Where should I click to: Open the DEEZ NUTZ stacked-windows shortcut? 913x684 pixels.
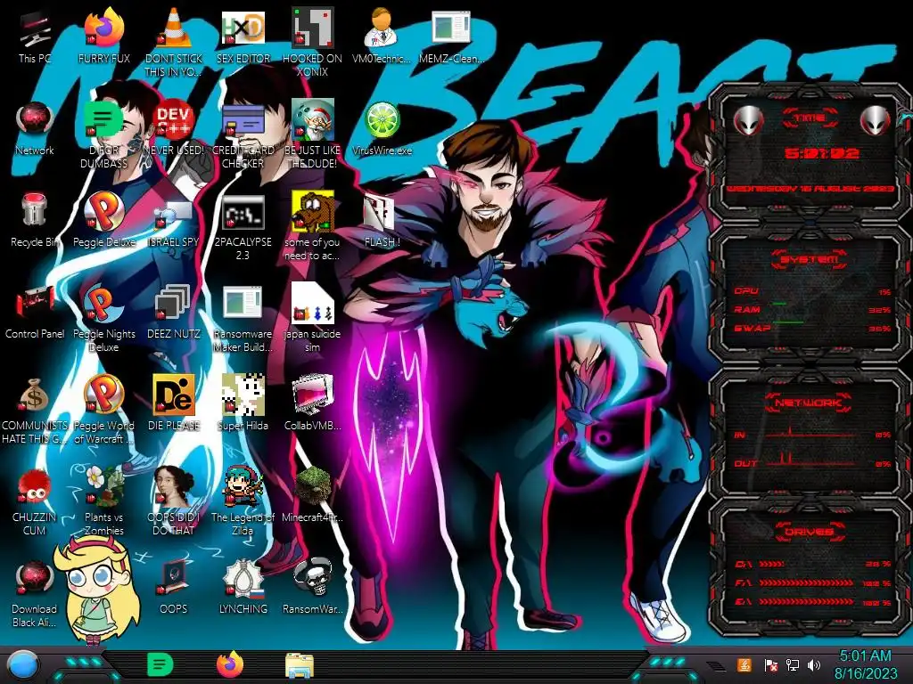174,312
